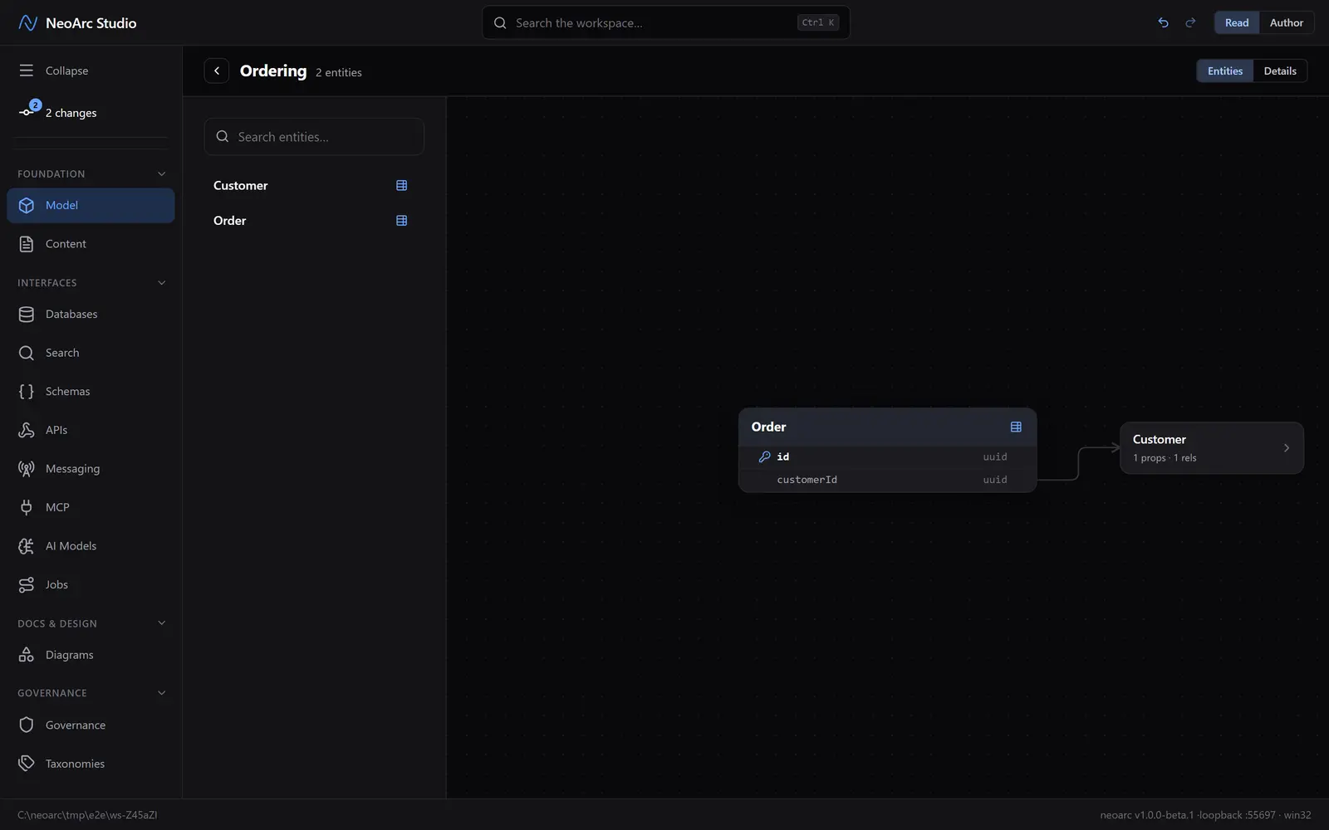Click the Jobs workflow icon
This screenshot has width=1329, height=830.
pyautogui.click(x=27, y=584)
